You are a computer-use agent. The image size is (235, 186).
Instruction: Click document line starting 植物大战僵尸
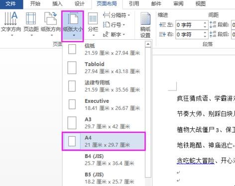click(206, 130)
